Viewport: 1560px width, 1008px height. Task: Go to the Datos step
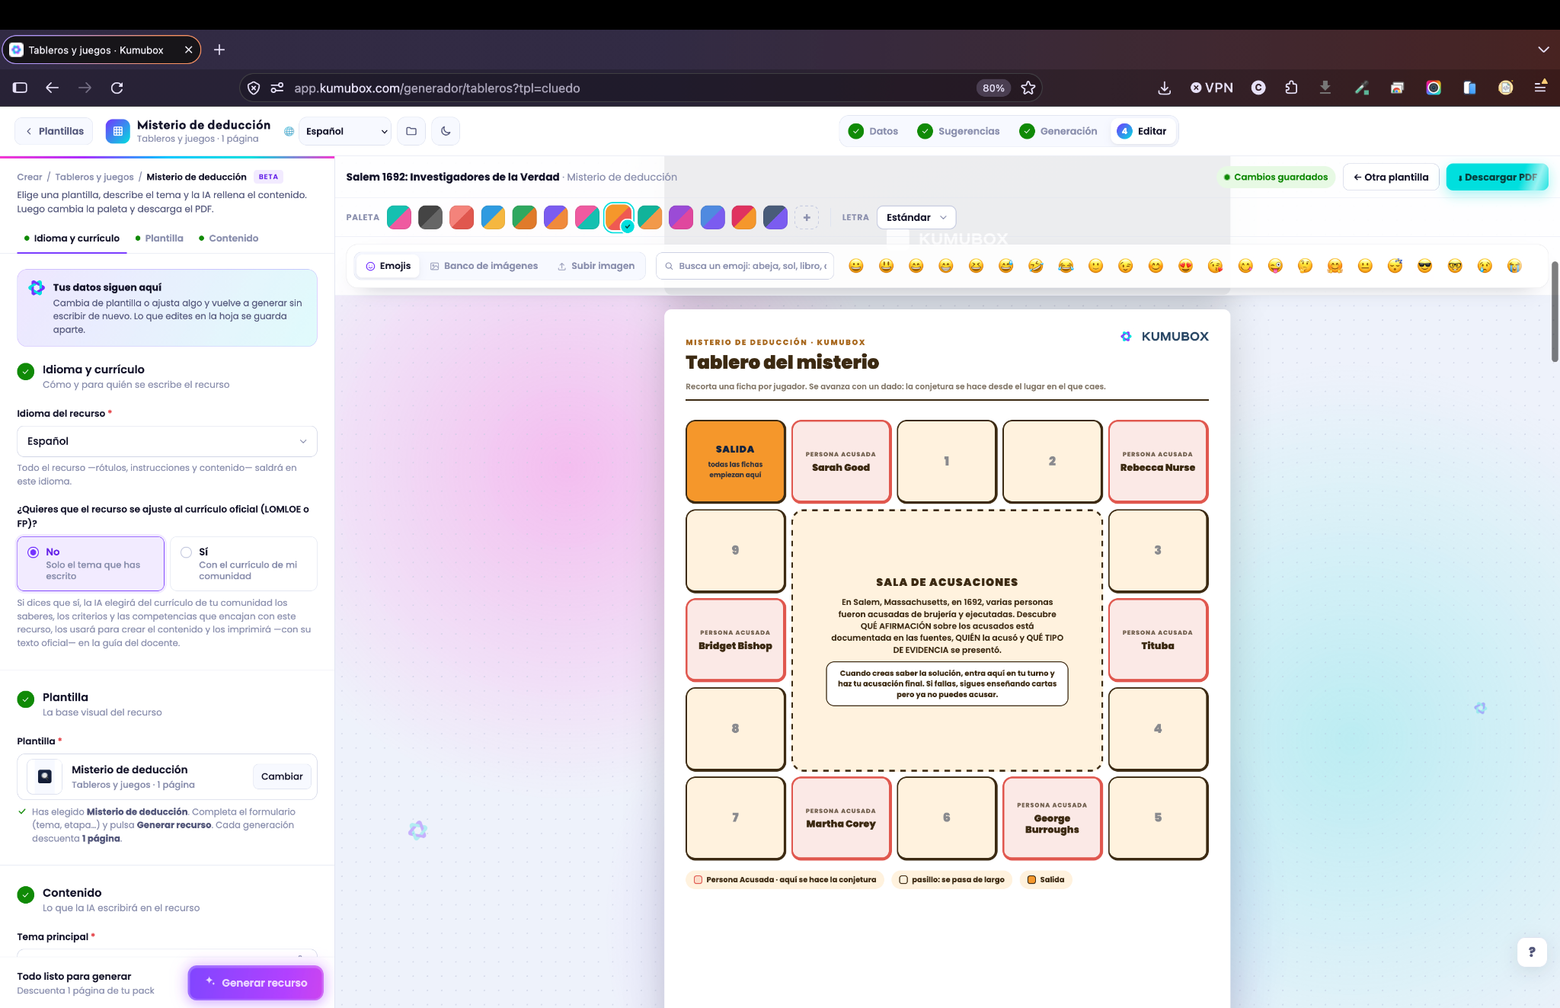coord(874,131)
